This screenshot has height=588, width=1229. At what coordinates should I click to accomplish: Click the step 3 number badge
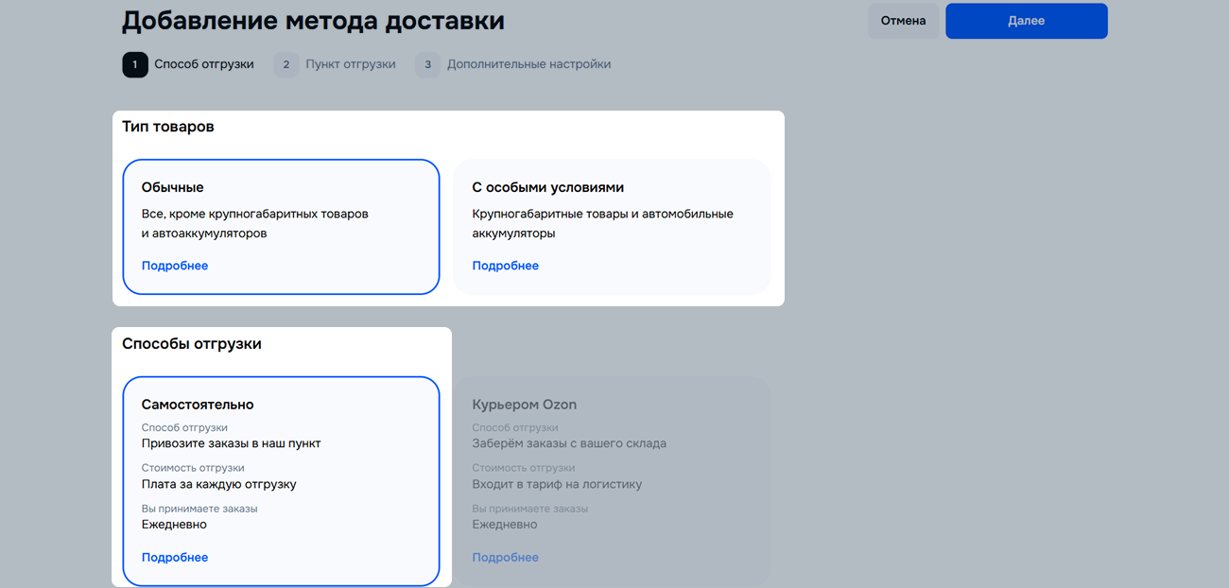tap(427, 65)
